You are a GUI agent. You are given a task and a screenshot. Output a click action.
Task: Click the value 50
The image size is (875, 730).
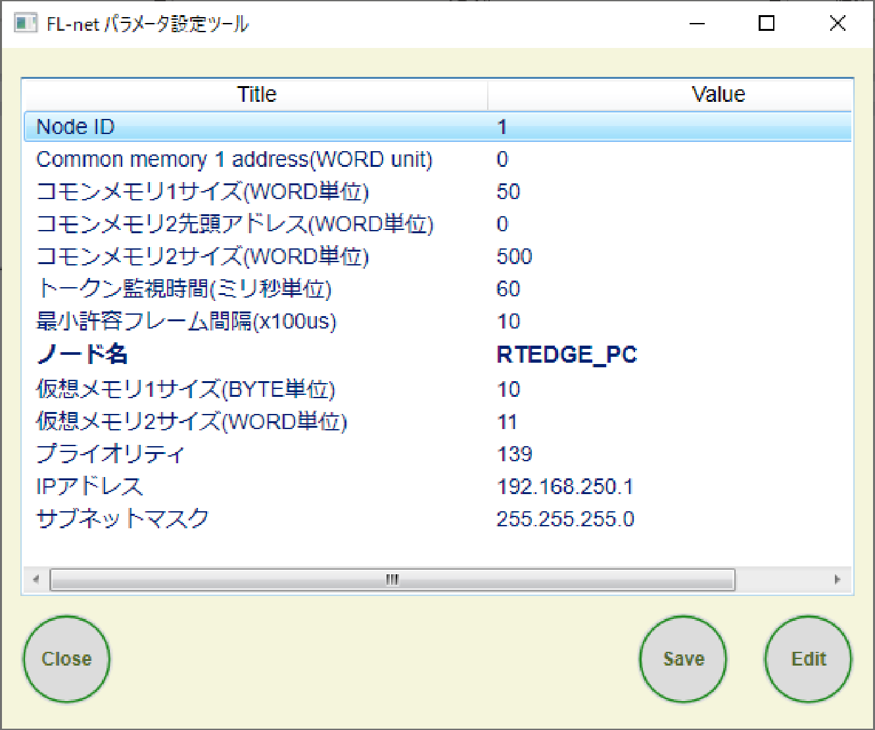tap(508, 192)
